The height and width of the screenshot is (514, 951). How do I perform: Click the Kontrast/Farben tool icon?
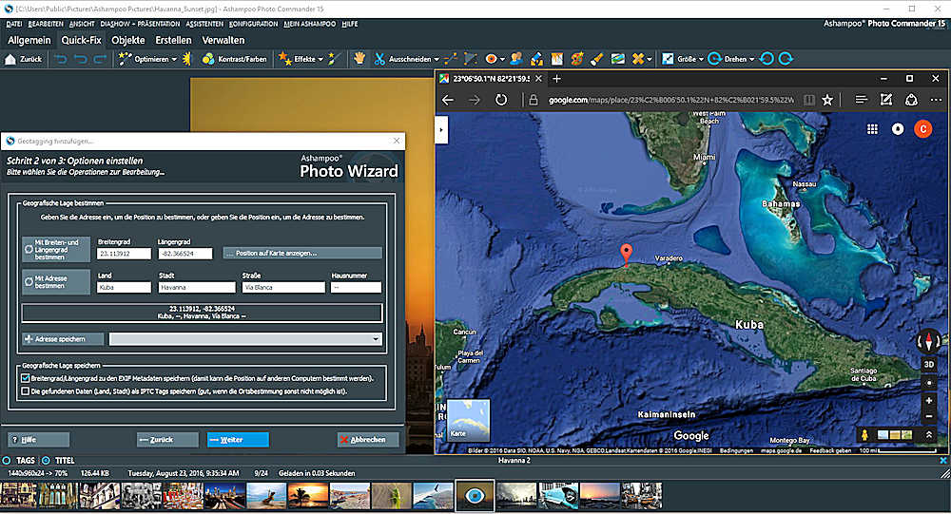(x=208, y=59)
